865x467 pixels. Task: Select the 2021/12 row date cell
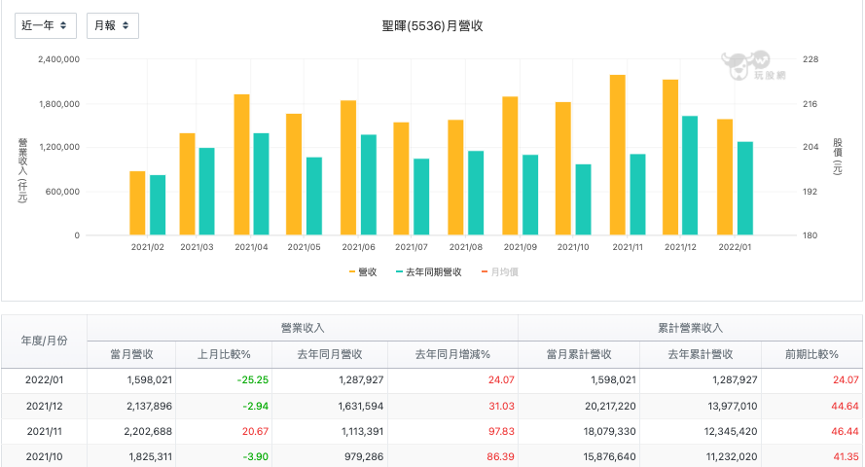44,406
